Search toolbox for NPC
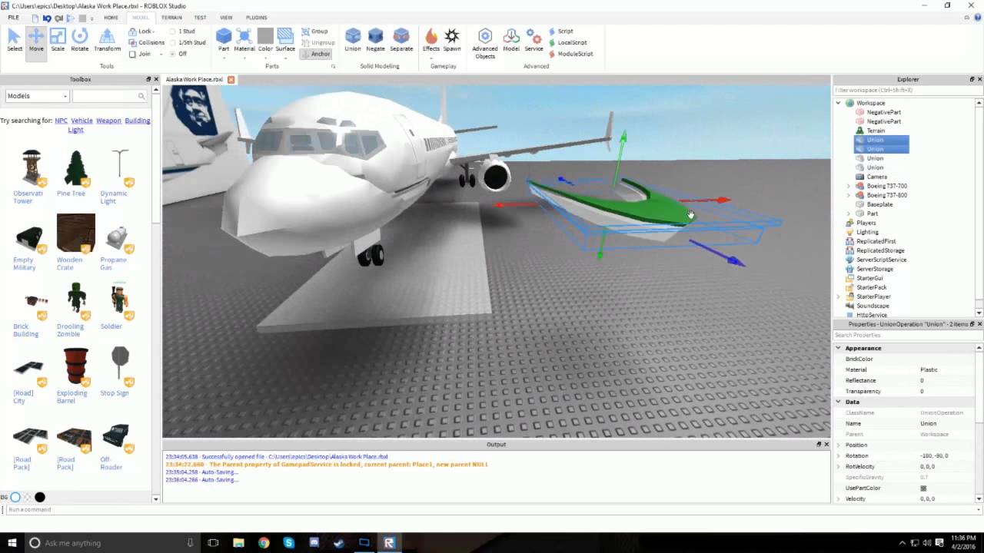The image size is (984, 553). [x=61, y=121]
